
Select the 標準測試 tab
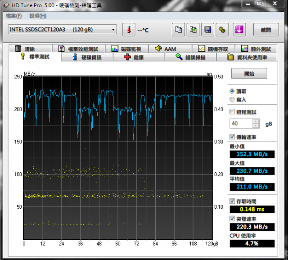[35, 57]
